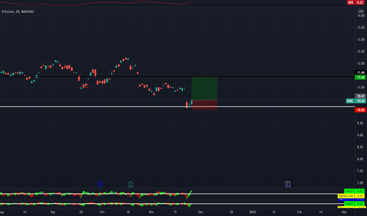Click the current price tag 10.44
Viewport: 367px width, 216px height.
[360, 101]
